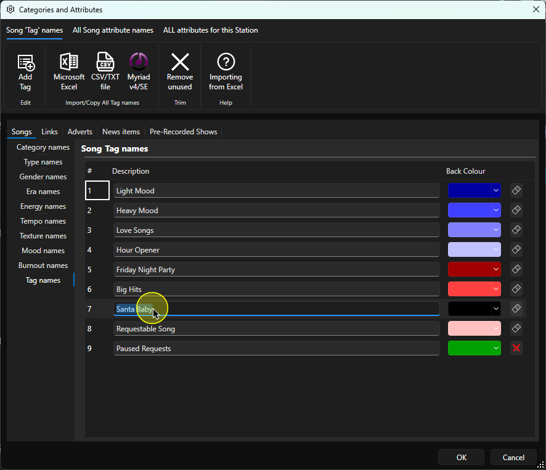
Task: Expand the colour dropdown for Santa Baby
Action: point(496,309)
